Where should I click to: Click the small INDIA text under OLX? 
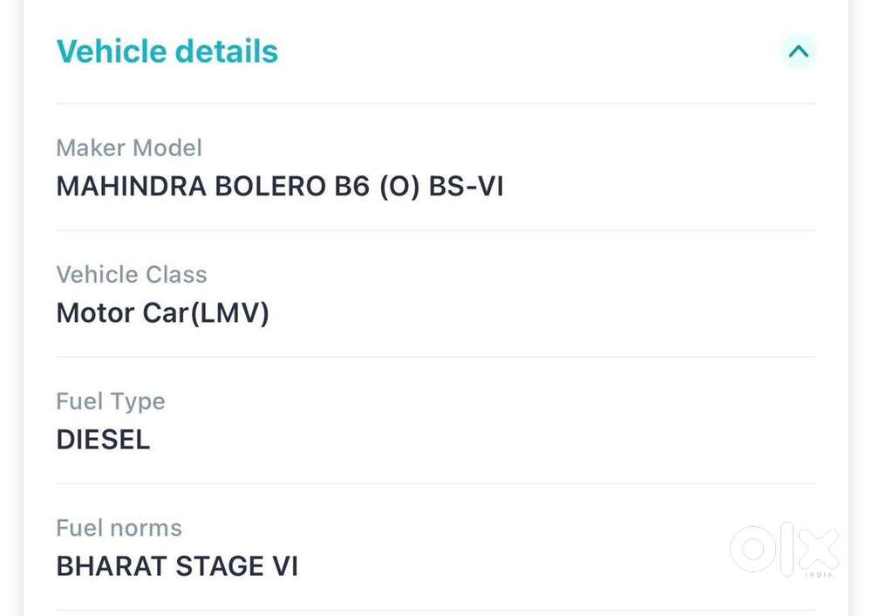click(x=819, y=574)
